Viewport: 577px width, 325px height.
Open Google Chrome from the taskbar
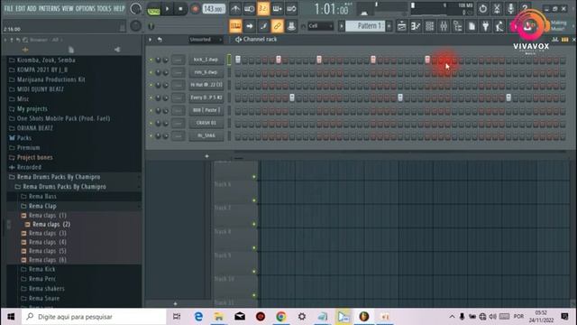point(281,317)
